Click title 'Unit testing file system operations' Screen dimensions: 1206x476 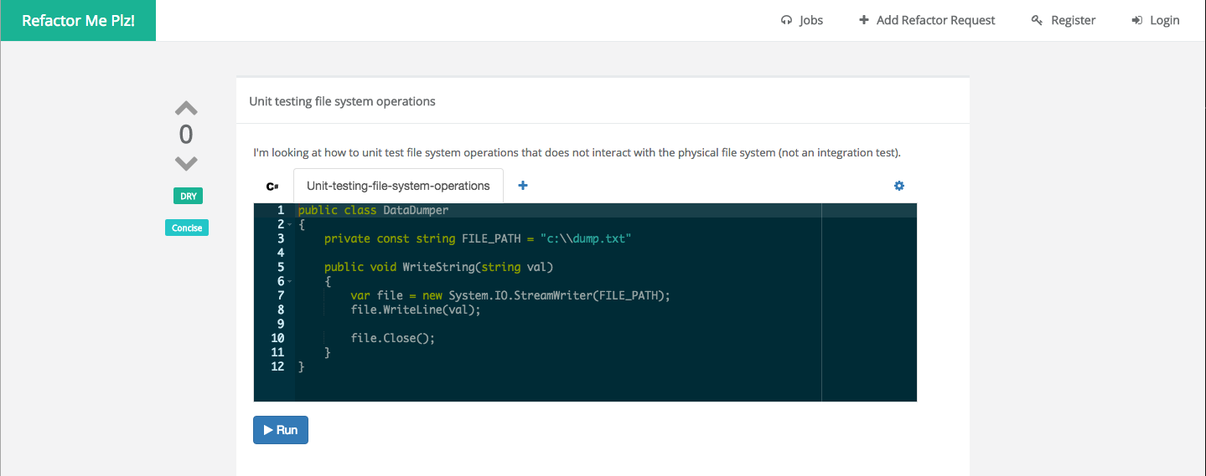(x=342, y=101)
